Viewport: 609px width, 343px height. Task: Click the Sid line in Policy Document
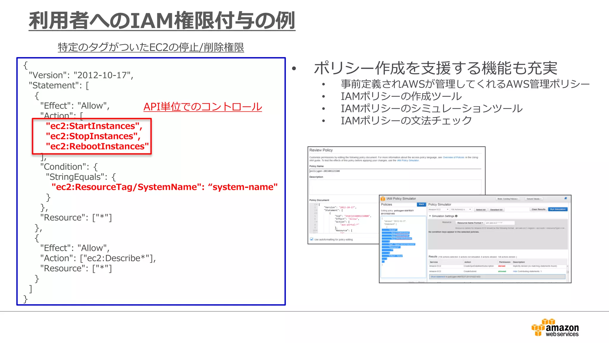(352, 216)
